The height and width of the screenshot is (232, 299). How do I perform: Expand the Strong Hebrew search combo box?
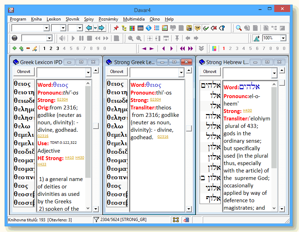(x=274, y=73)
